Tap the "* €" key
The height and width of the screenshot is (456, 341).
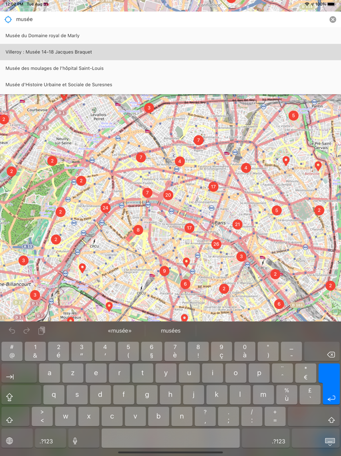(305, 373)
